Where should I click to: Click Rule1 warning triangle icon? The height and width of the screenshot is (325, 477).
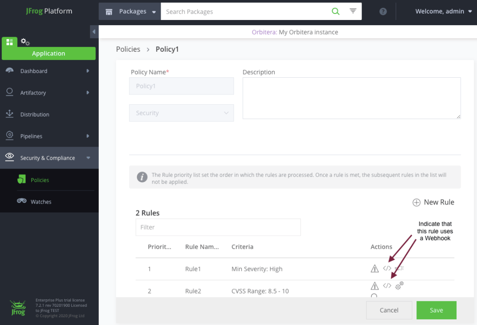(x=375, y=268)
